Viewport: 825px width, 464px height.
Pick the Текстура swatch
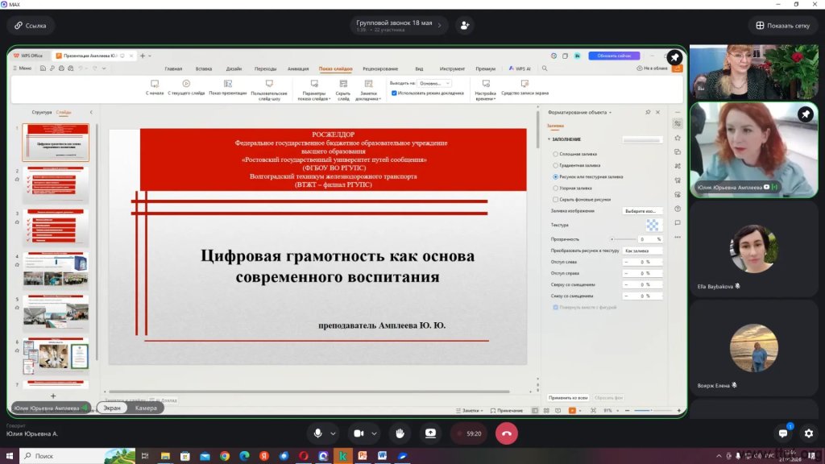pos(653,226)
